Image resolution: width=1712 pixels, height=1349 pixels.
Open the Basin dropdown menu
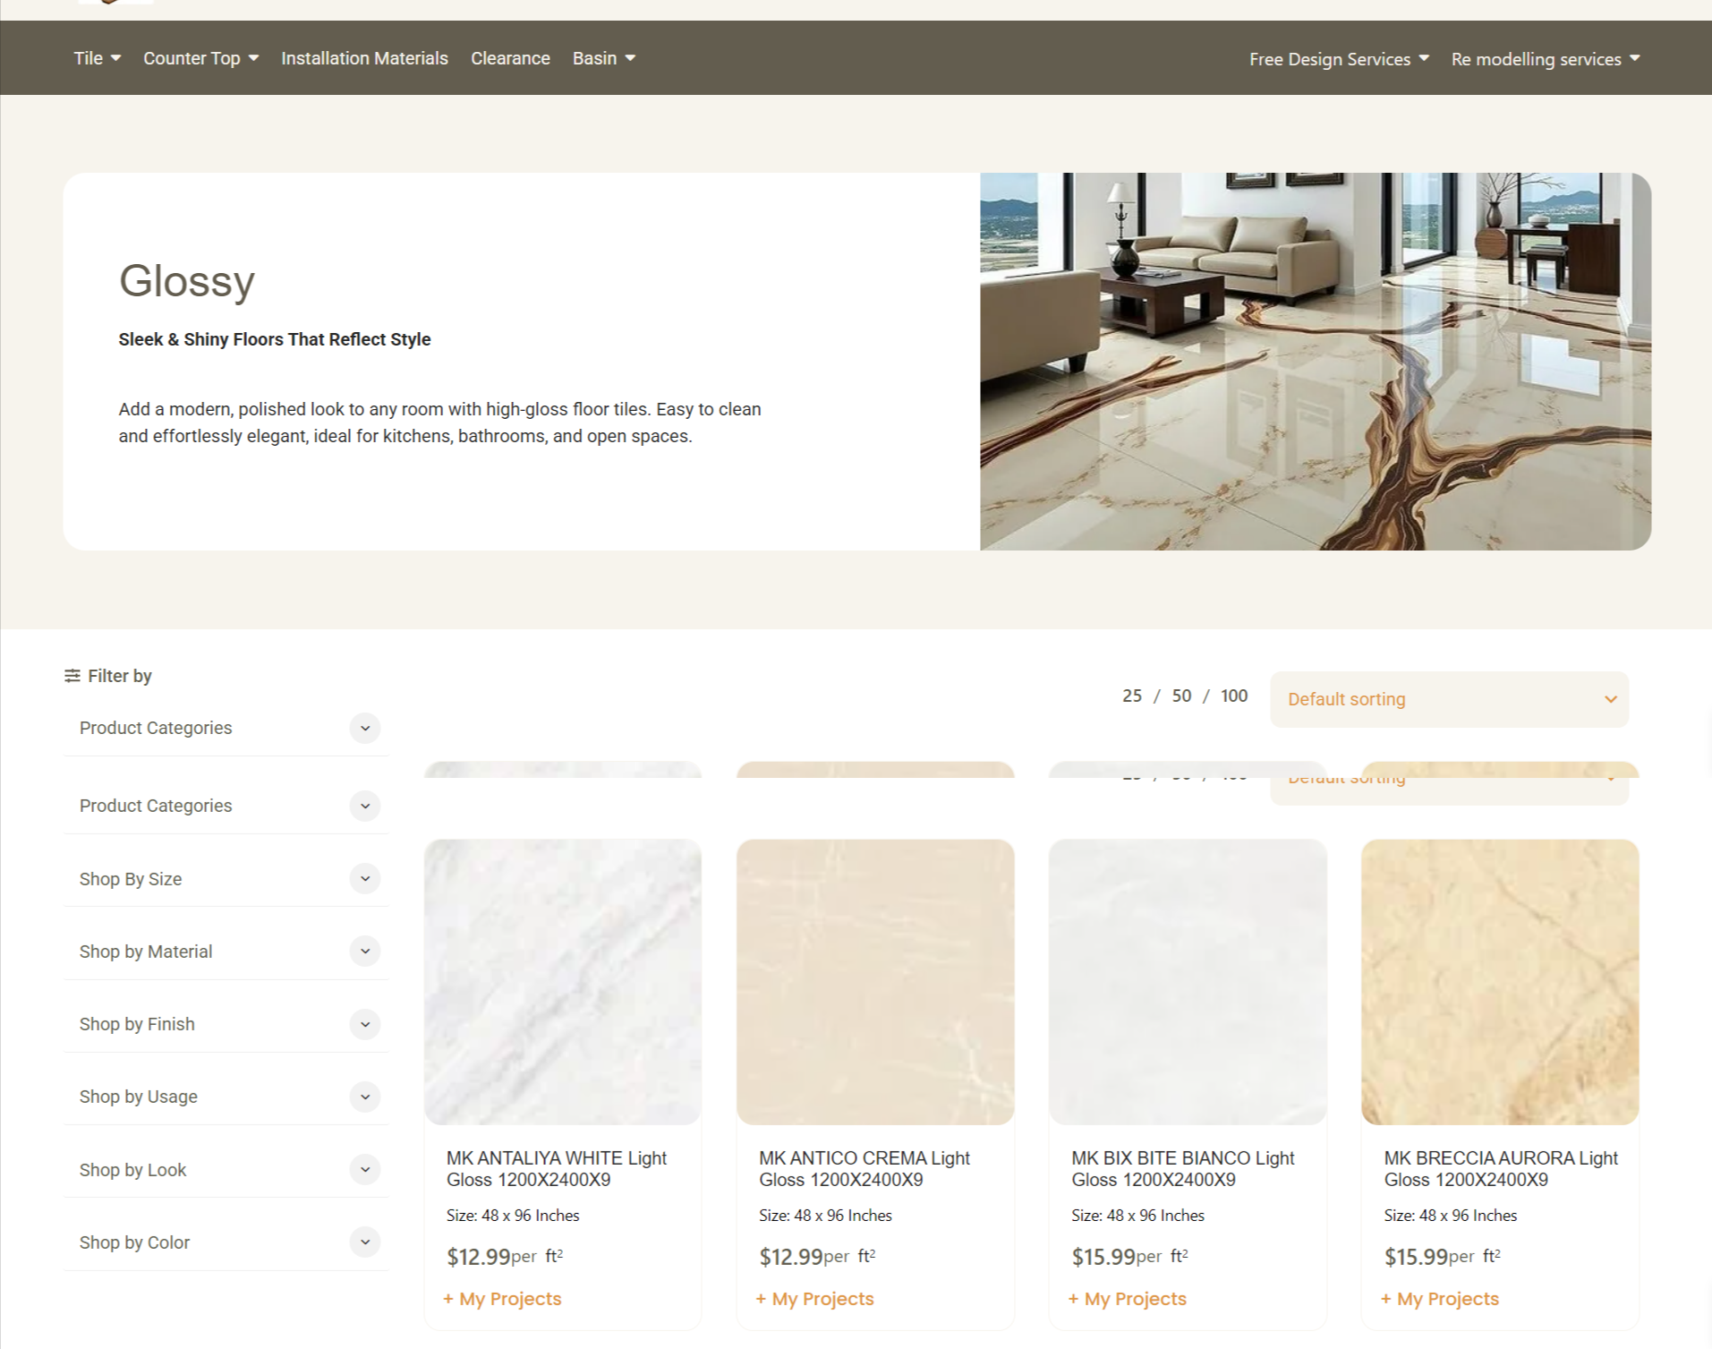(x=603, y=58)
